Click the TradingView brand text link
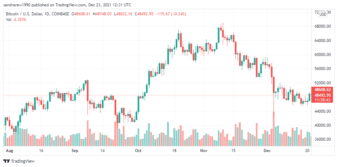The image size is (338, 167). click(x=23, y=161)
